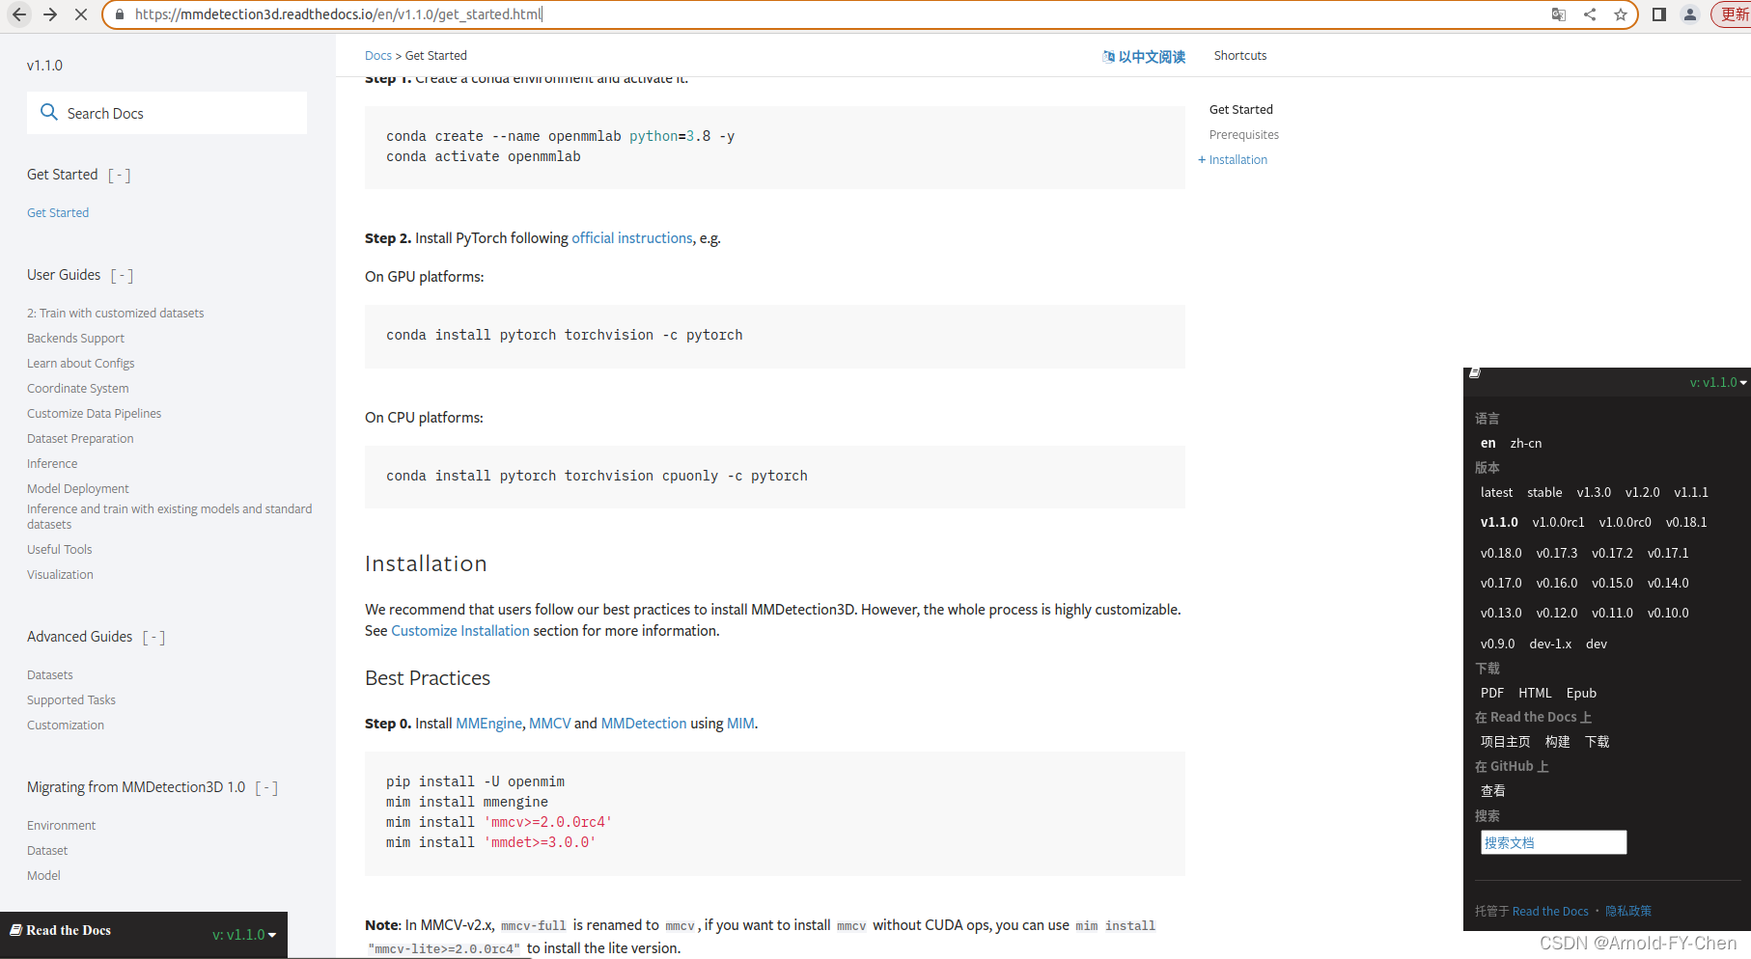
Task: Collapse Migrating from MMDetection3D 1.0 section
Action: tap(266, 787)
